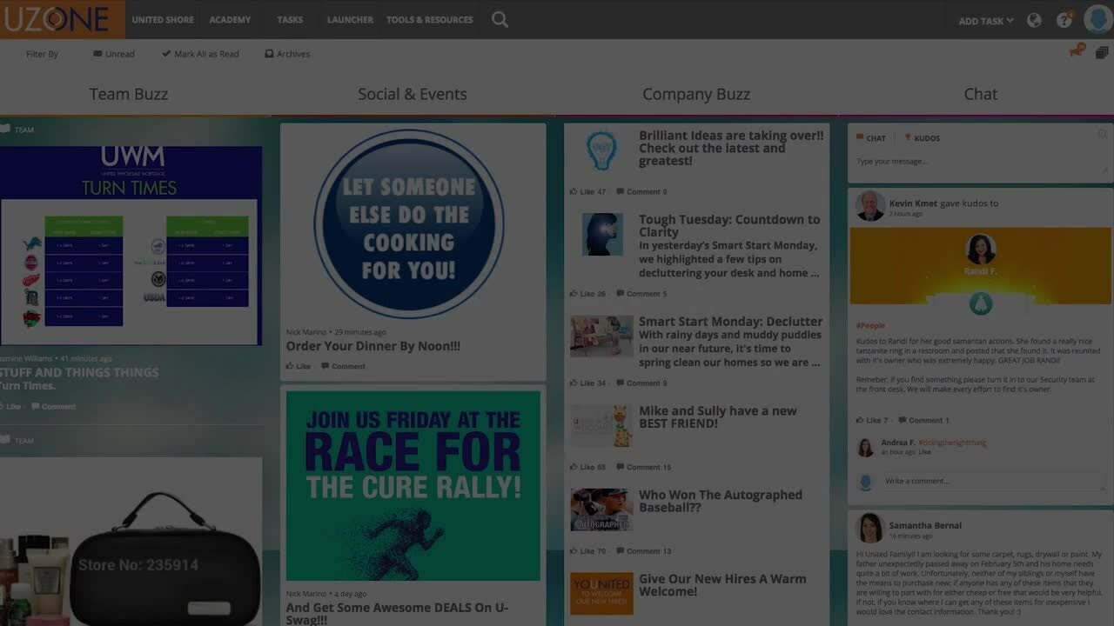Like the Turn Times team post
The height and width of the screenshot is (626, 1114).
(x=10, y=406)
